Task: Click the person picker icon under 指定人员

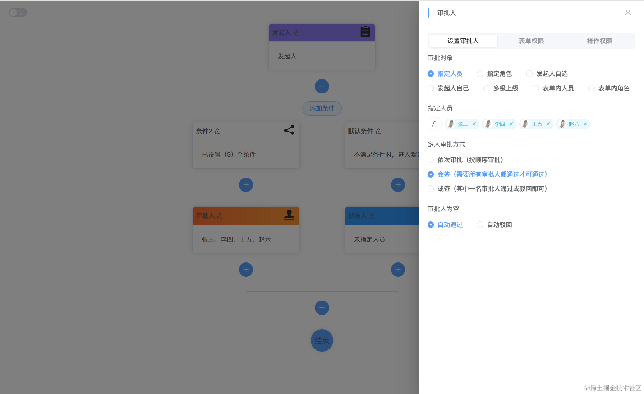Action: click(x=434, y=124)
